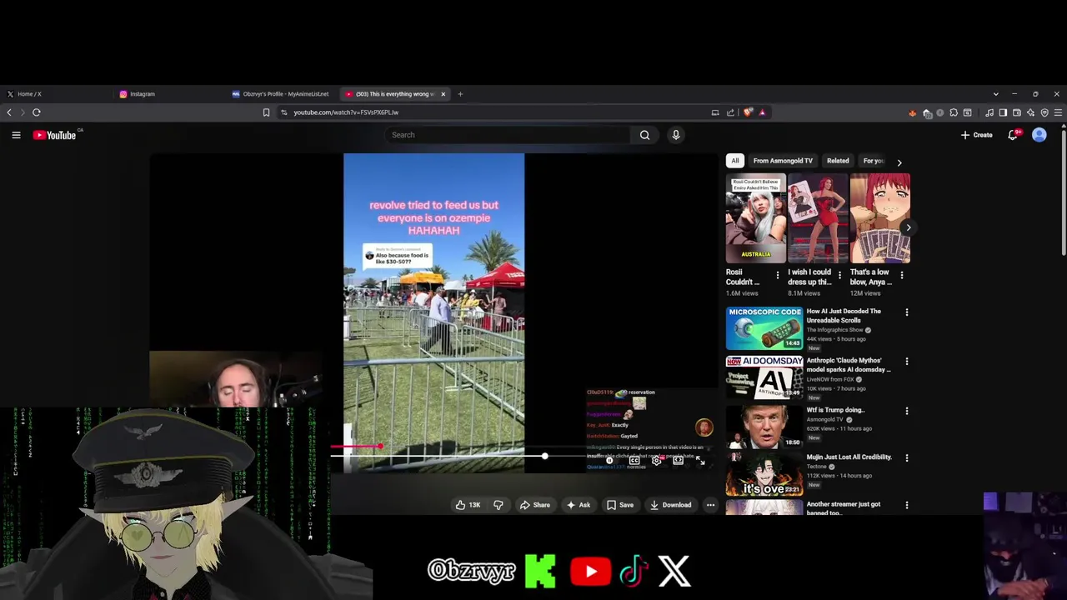Screen dimensions: 1067x600
Task: Download the video
Action: [x=671, y=505]
